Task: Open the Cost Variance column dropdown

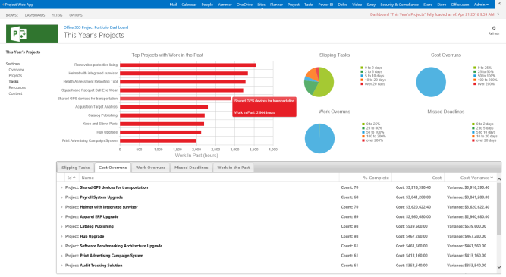Action: click(x=492, y=178)
